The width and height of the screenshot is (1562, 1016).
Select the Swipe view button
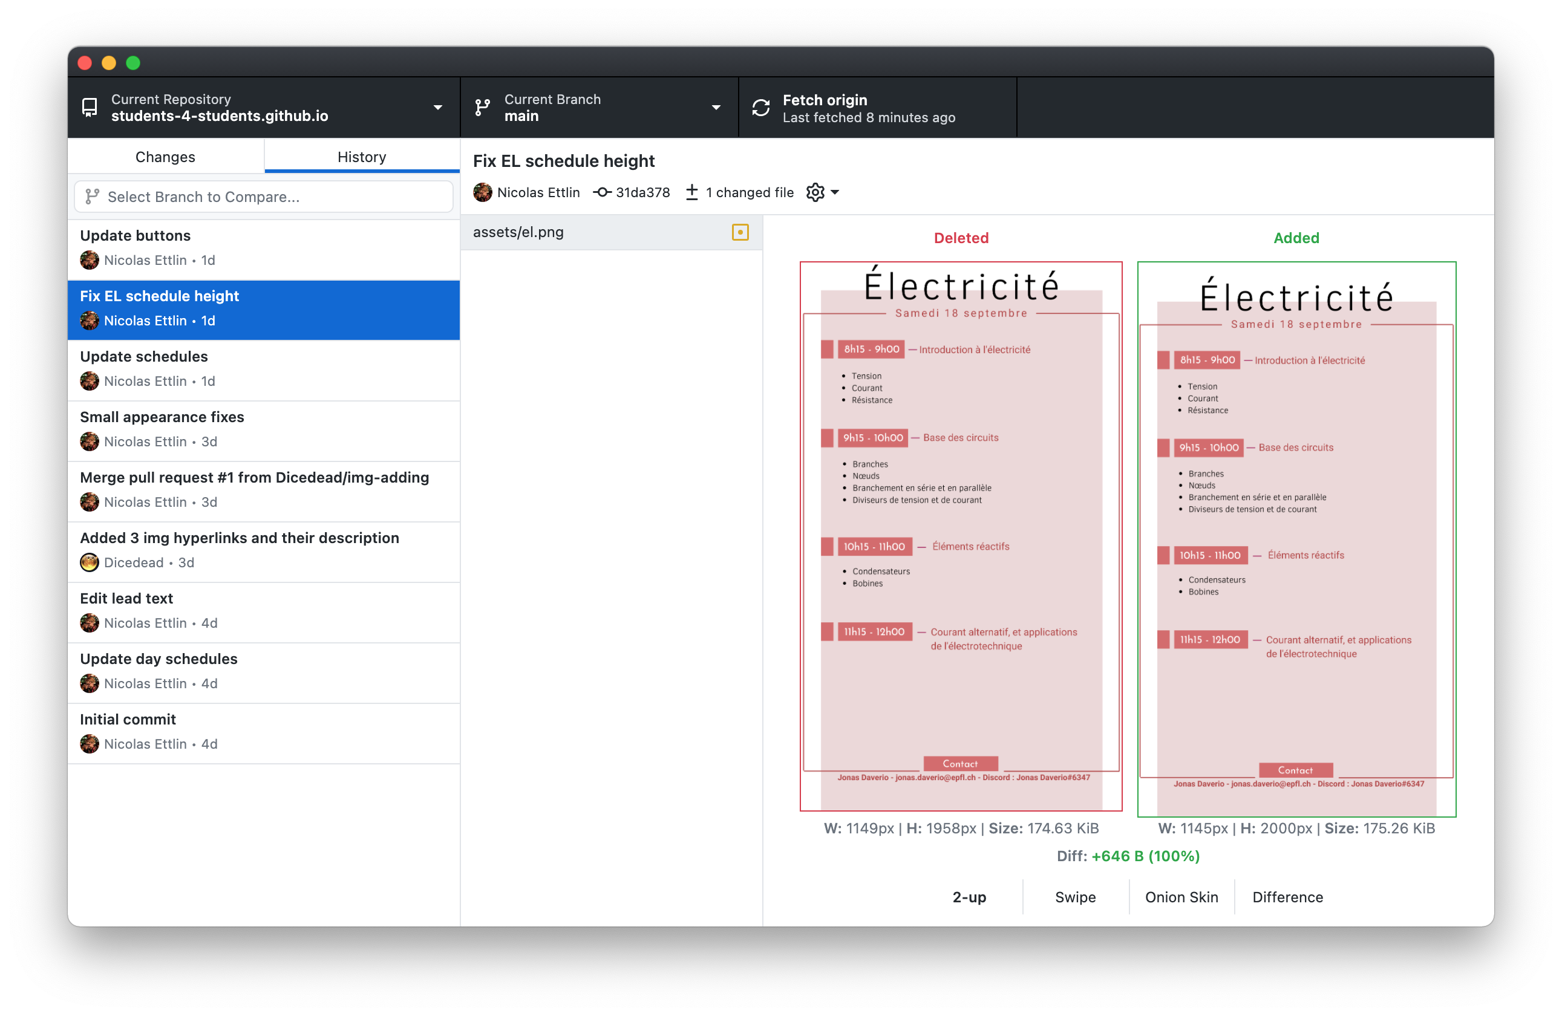click(x=1075, y=896)
